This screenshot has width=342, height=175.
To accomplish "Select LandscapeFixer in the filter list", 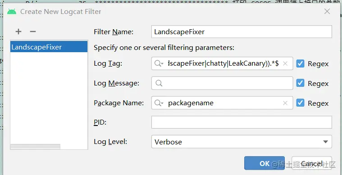I will [x=49, y=47].
